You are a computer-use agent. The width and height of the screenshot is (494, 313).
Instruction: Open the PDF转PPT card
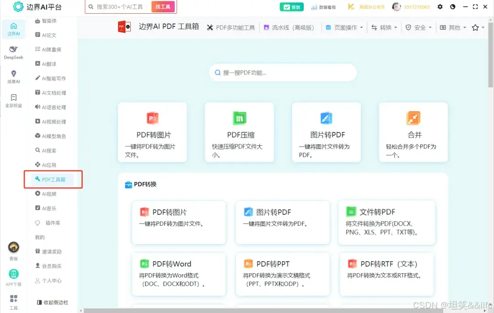(283, 274)
